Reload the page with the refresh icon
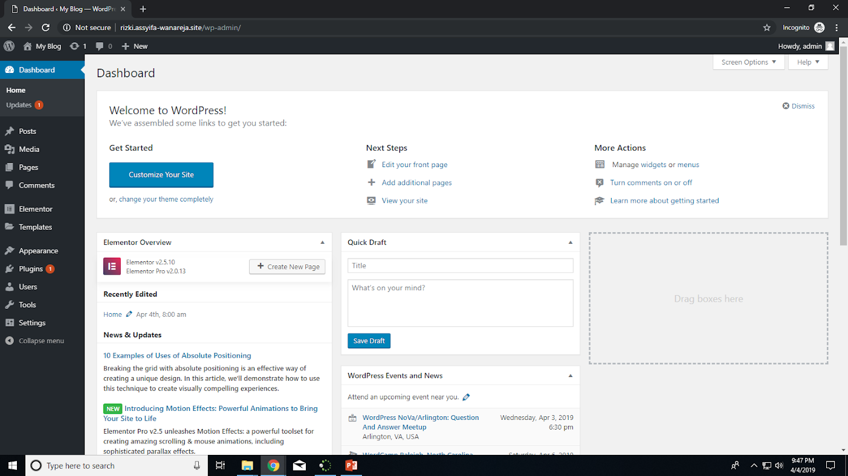 (x=45, y=28)
